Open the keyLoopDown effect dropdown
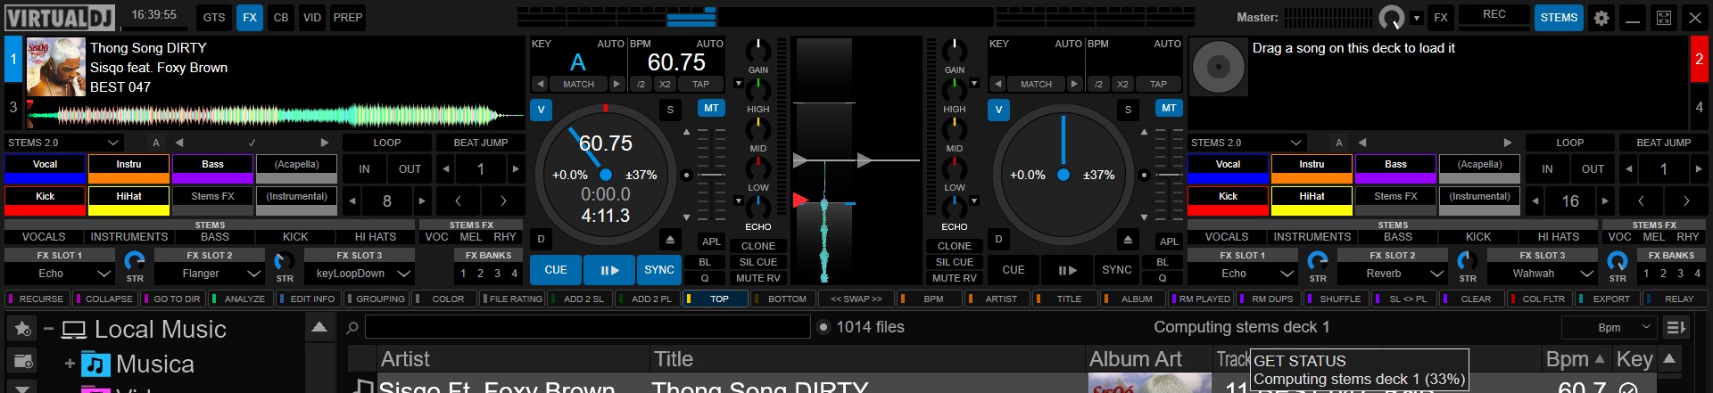This screenshot has width=1713, height=393. point(360,274)
